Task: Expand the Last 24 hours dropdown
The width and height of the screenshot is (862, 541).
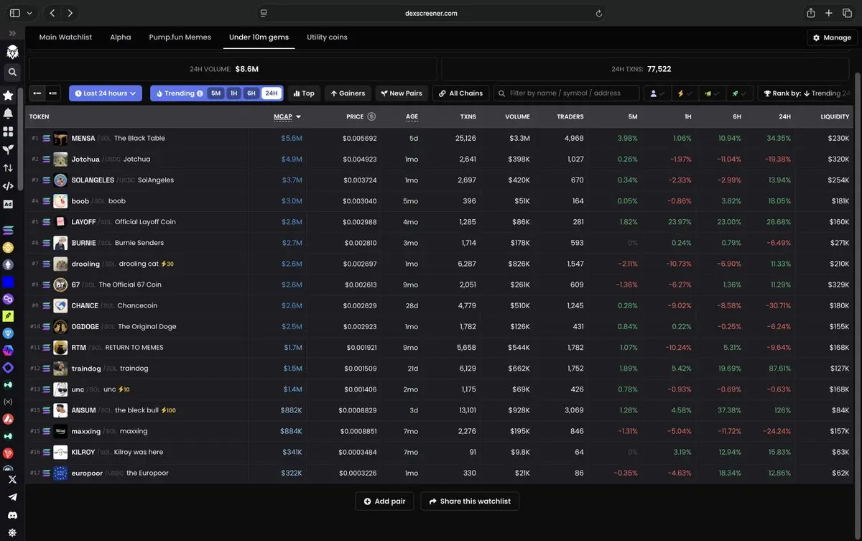Action: (x=106, y=93)
